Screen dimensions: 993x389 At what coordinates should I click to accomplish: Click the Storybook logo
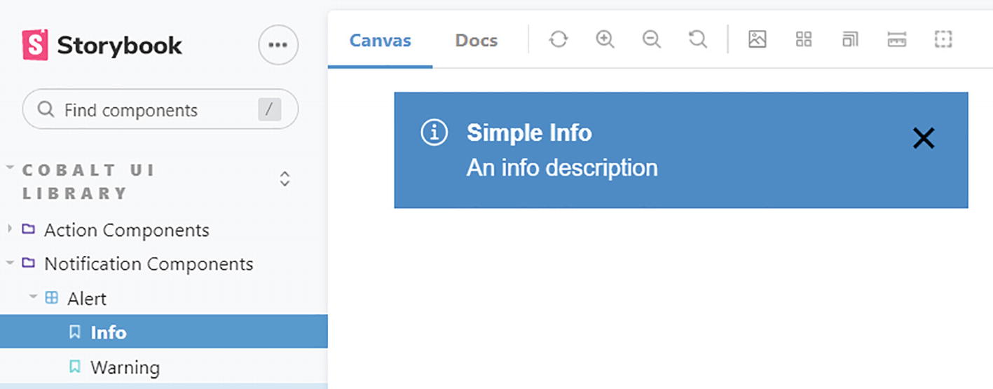[x=102, y=46]
